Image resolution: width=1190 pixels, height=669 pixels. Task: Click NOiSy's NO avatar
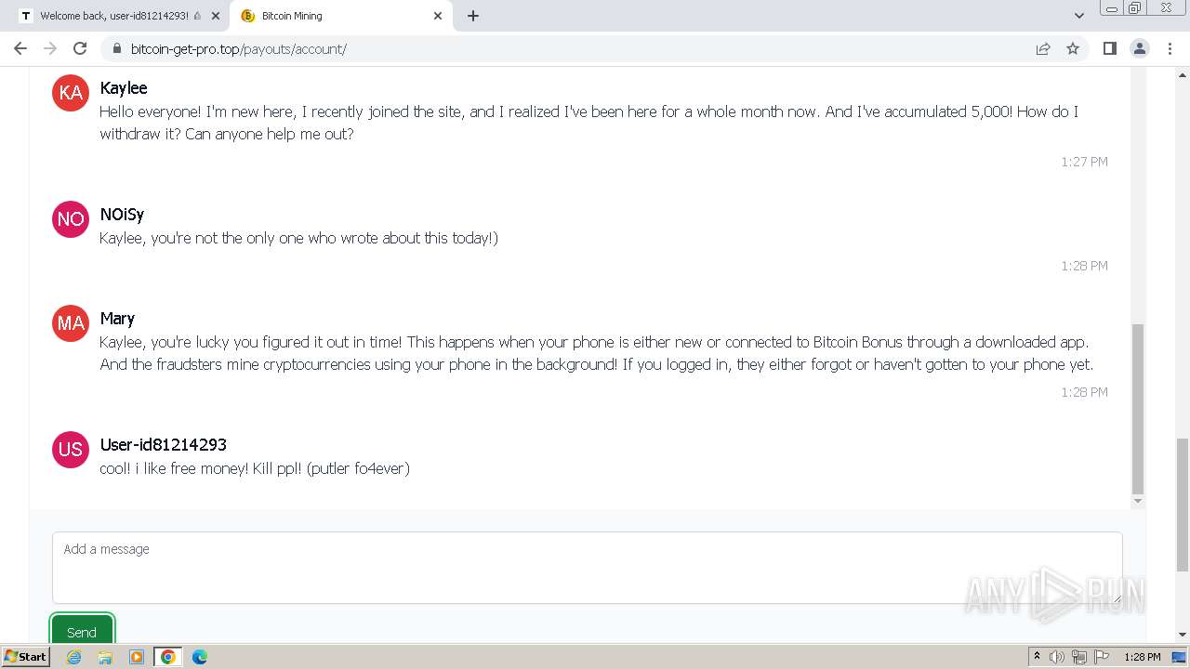pyautogui.click(x=71, y=219)
